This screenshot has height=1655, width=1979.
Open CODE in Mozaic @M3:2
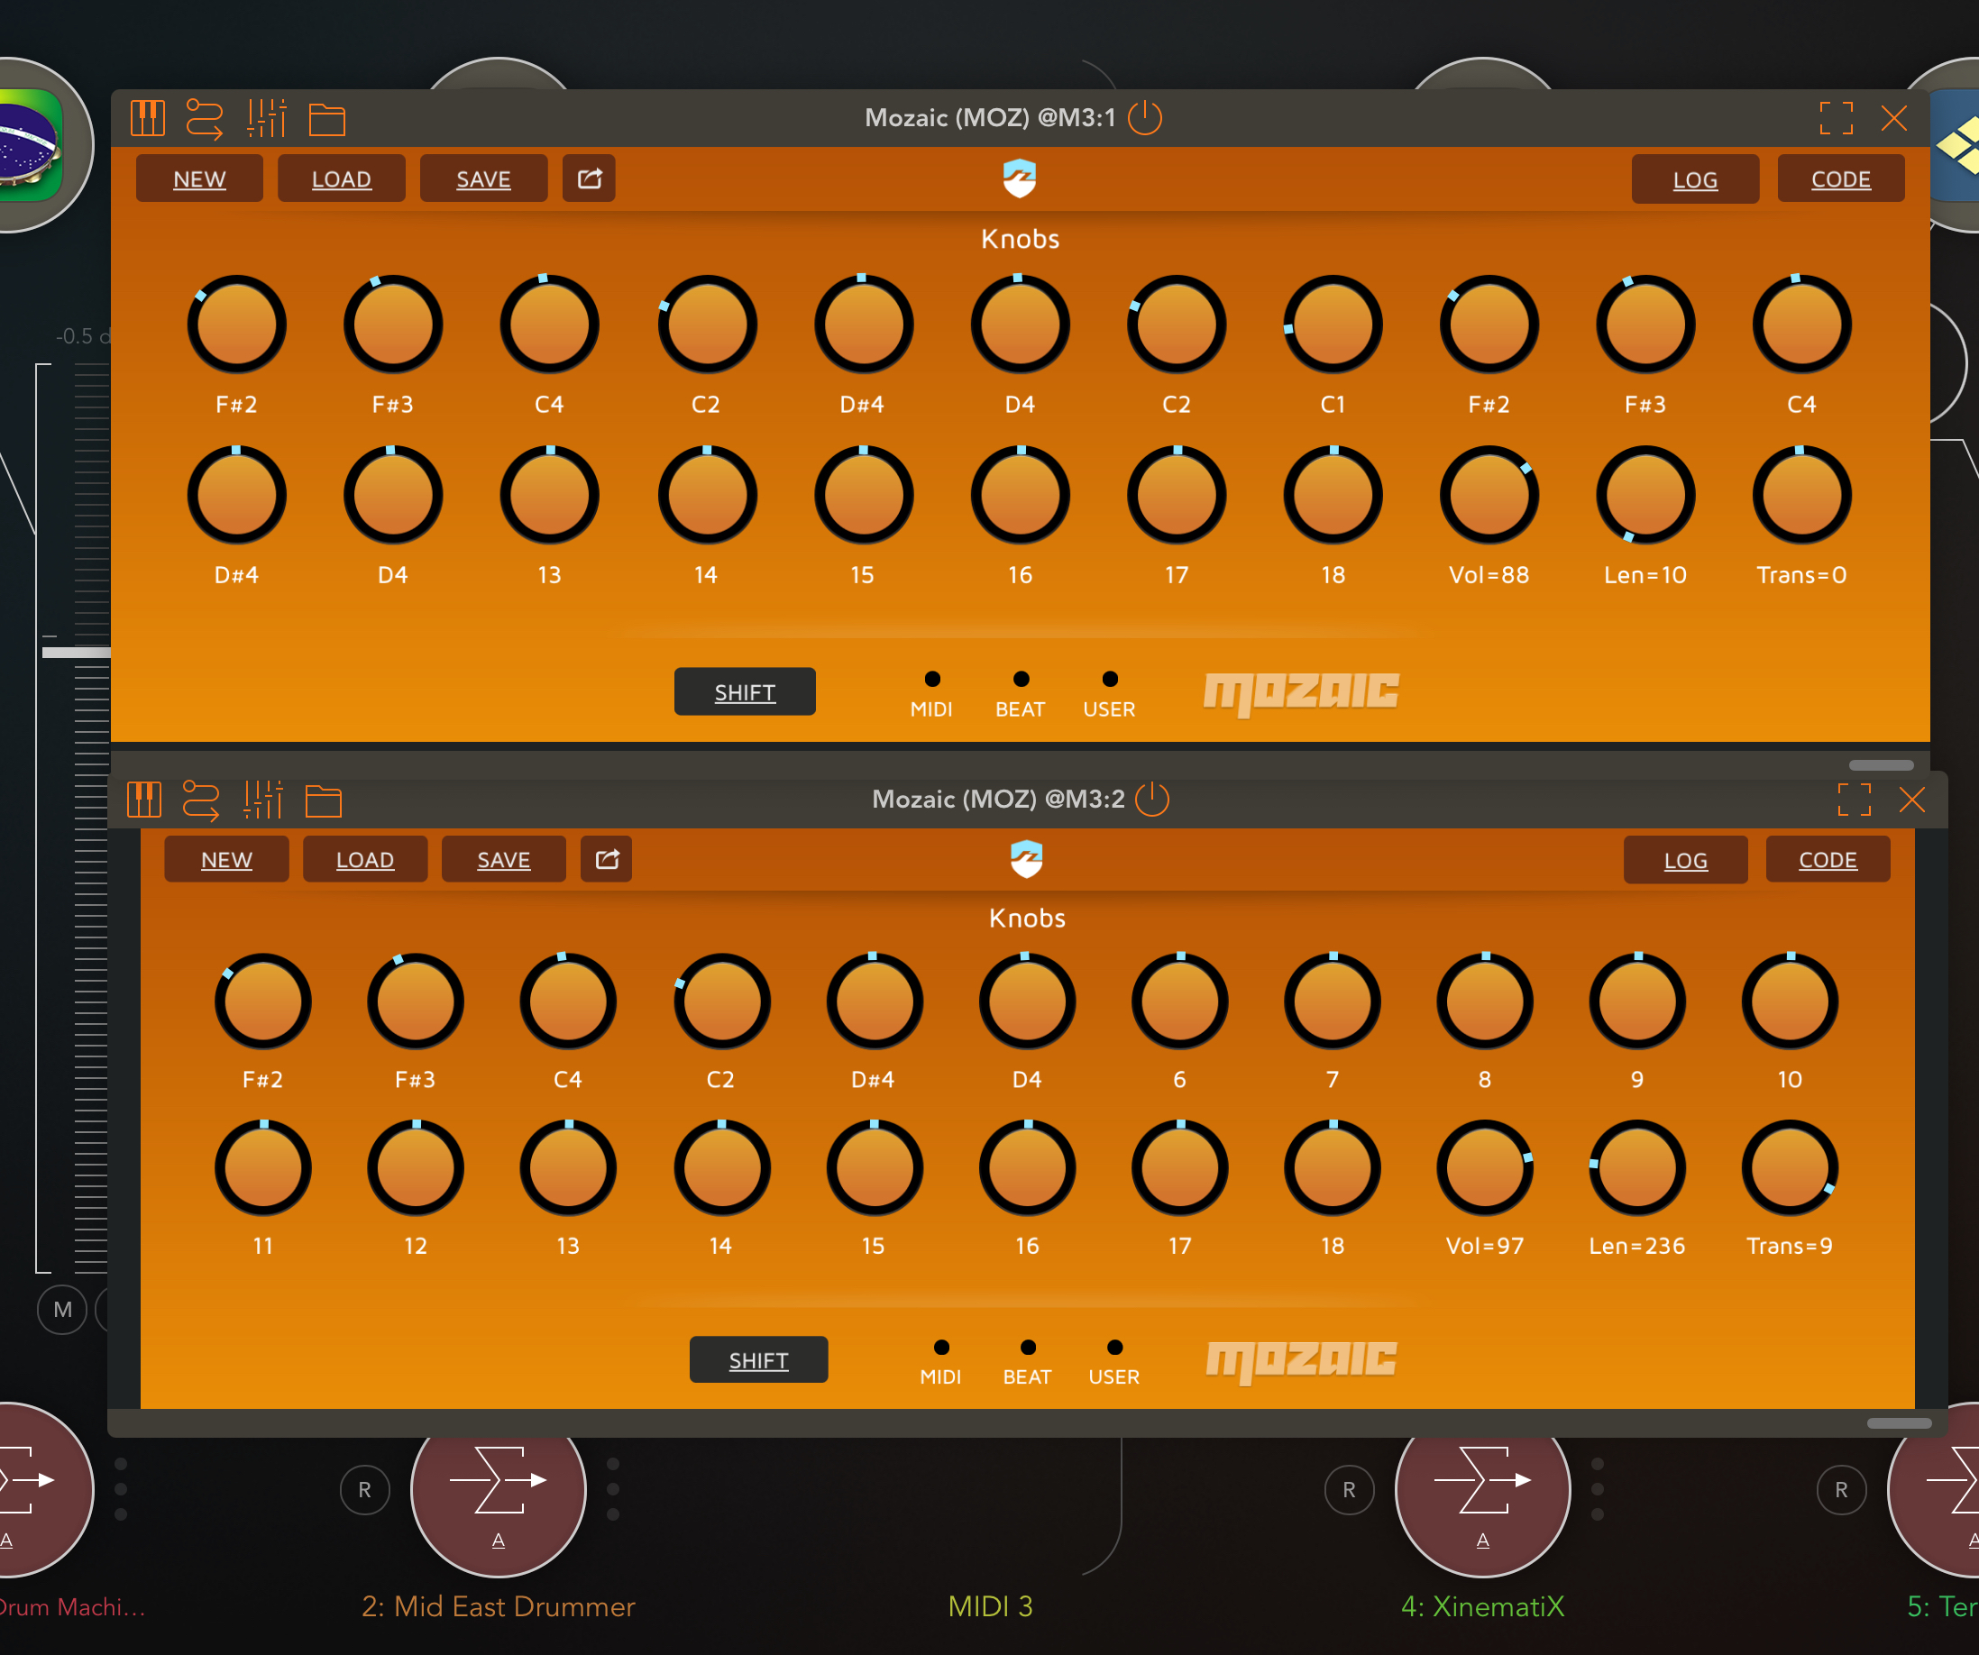[1828, 859]
